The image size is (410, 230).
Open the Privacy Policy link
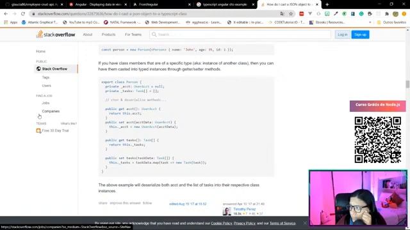point(245,223)
